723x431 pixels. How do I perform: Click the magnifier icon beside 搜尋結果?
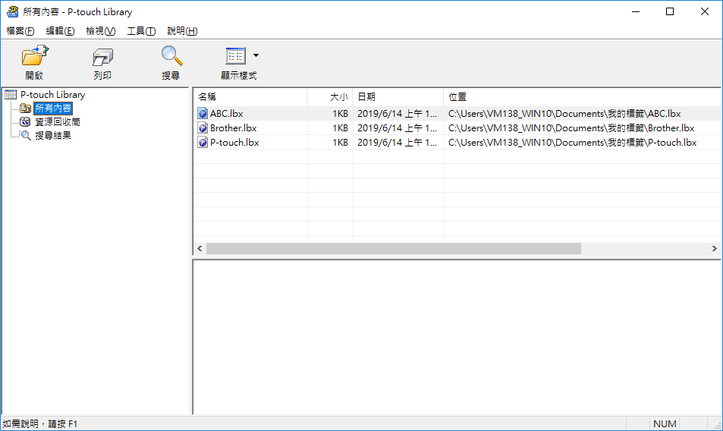coord(26,136)
